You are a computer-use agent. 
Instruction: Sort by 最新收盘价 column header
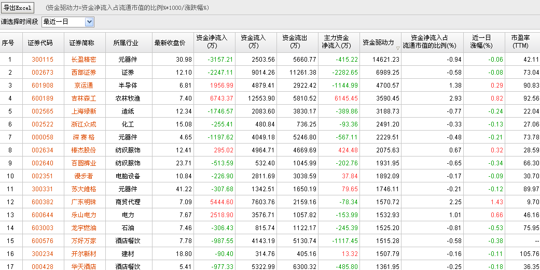tap(170, 42)
